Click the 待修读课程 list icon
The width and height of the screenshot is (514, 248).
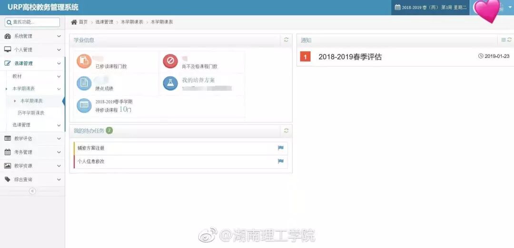pos(84,105)
